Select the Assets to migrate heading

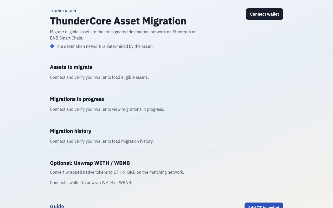coord(71,67)
